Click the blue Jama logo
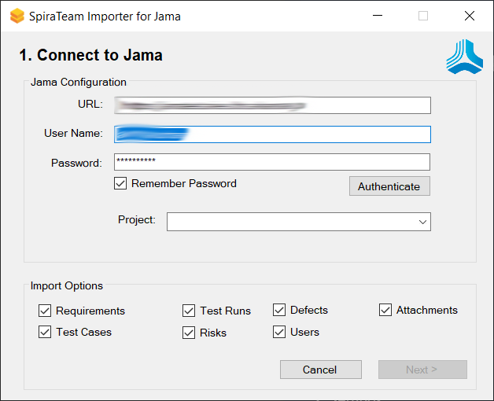The height and width of the screenshot is (401, 494). (x=464, y=57)
